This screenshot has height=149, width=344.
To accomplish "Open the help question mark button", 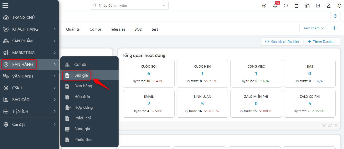I will pyautogui.click(x=335, y=16).
